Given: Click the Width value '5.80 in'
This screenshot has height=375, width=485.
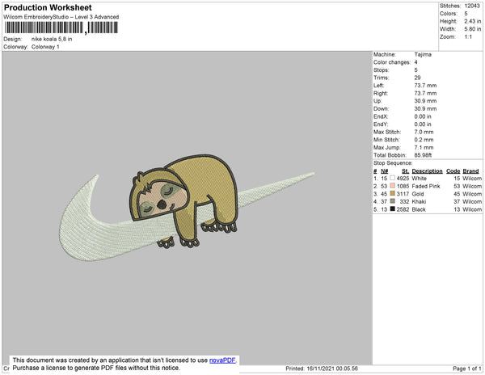Looking at the screenshot, I should (472, 29).
